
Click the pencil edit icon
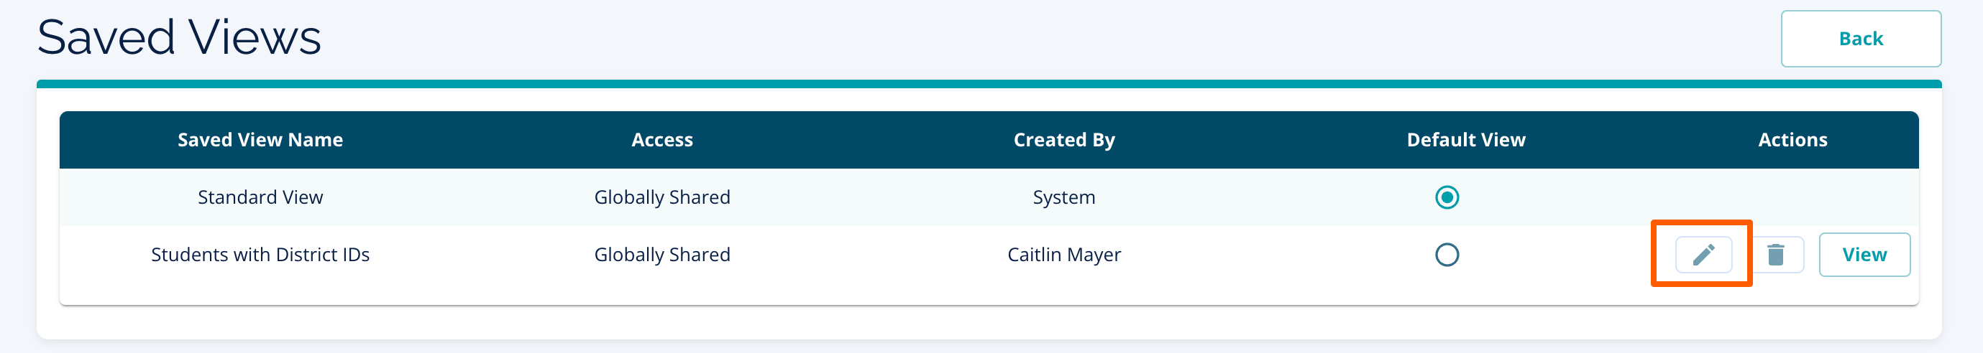click(x=1703, y=255)
